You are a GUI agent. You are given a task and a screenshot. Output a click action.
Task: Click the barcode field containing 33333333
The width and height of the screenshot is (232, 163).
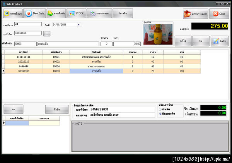pyautogui.click(x=28, y=33)
